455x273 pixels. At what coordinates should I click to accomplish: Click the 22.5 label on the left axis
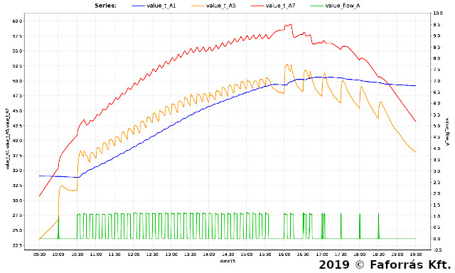point(17,246)
